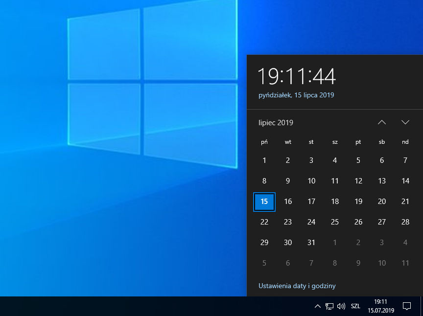423x316 pixels.
Task: Choose July 28 in the calendar
Action: click(x=405, y=222)
